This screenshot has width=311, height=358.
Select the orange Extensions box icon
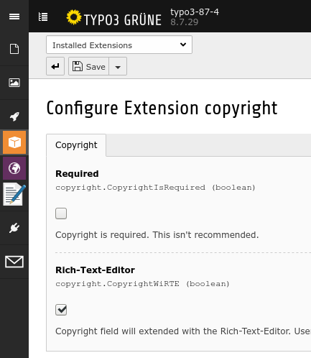click(x=14, y=142)
